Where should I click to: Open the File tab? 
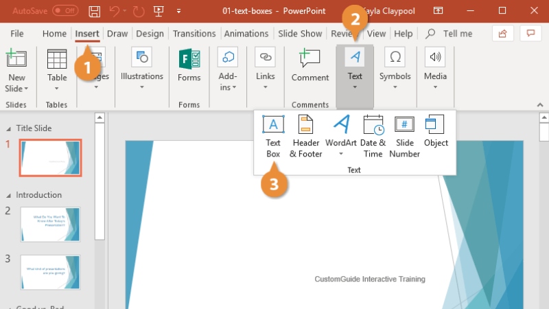pyautogui.click(x=16, y=34)
